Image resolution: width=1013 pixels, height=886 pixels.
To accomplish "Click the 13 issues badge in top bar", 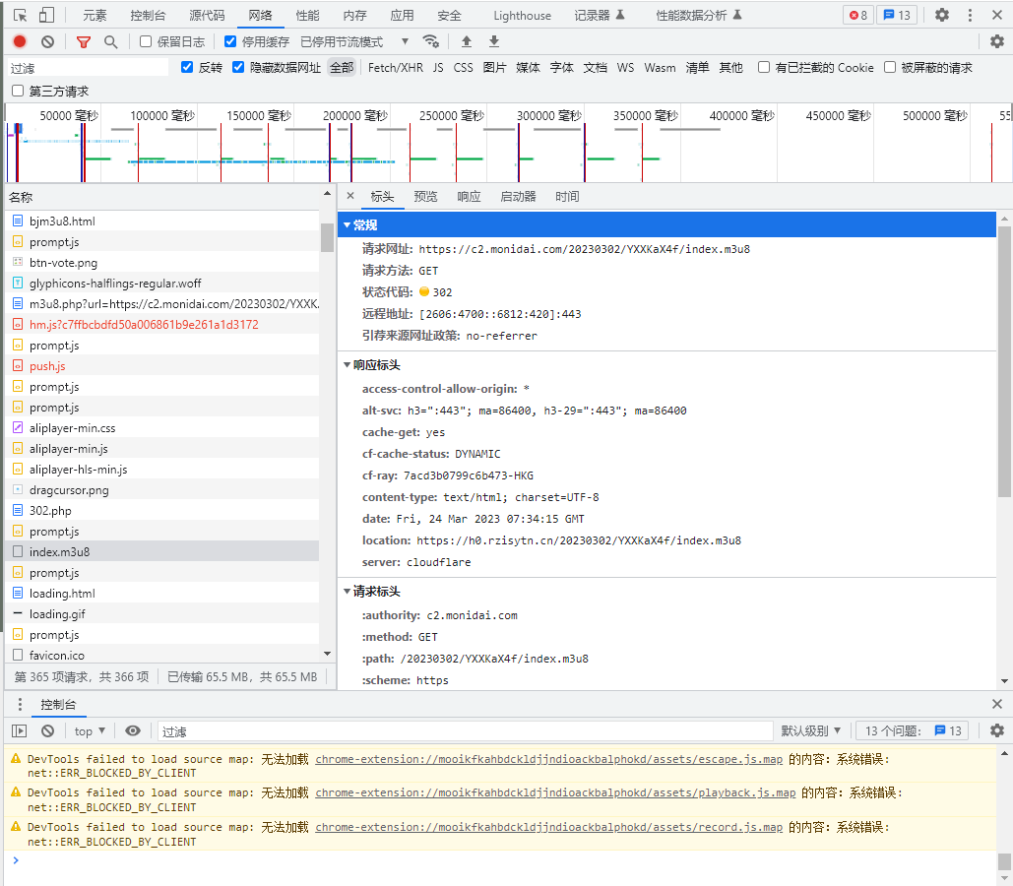I will point(897,15).
